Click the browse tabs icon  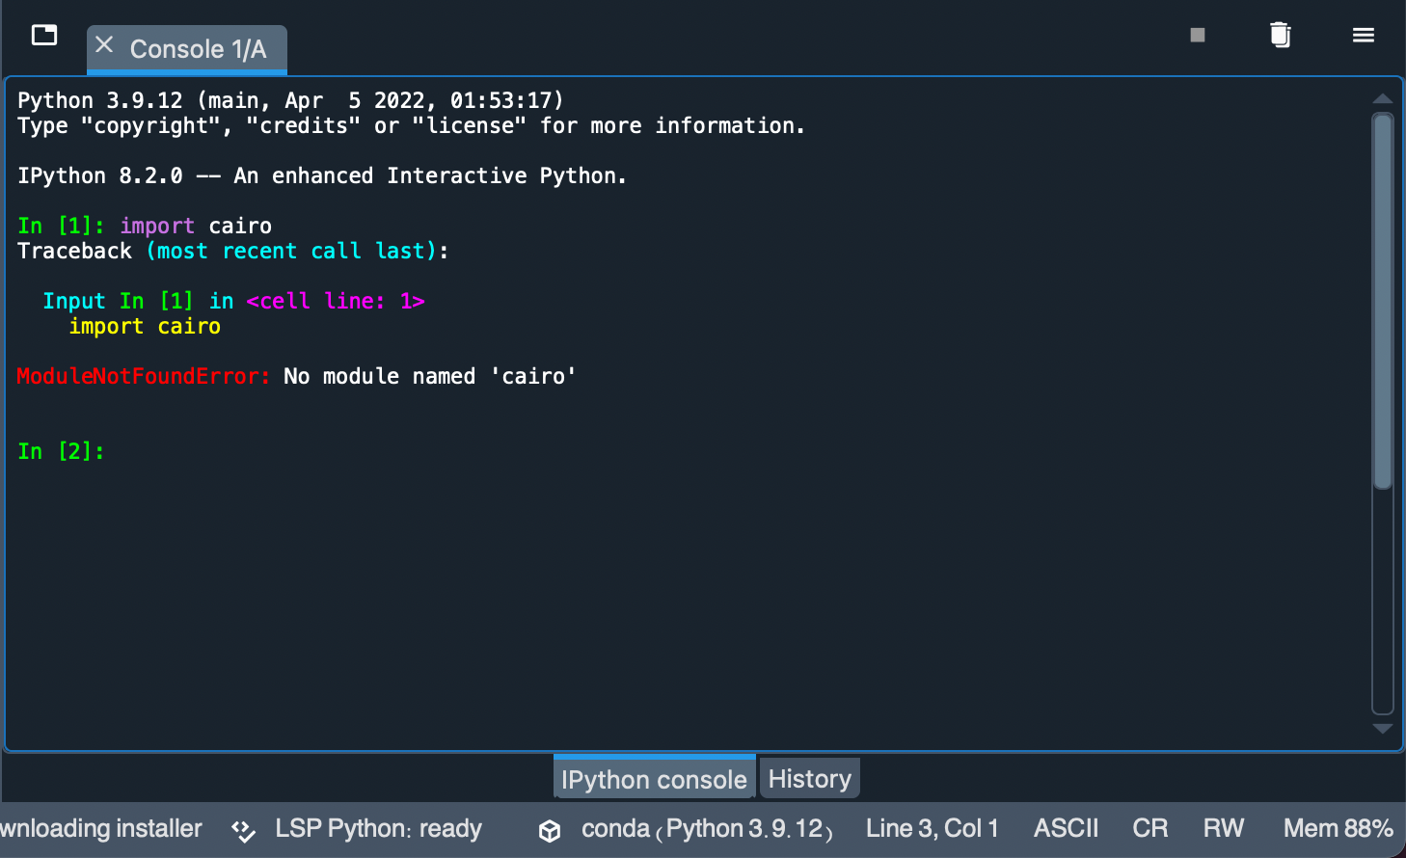click(44, 36)
